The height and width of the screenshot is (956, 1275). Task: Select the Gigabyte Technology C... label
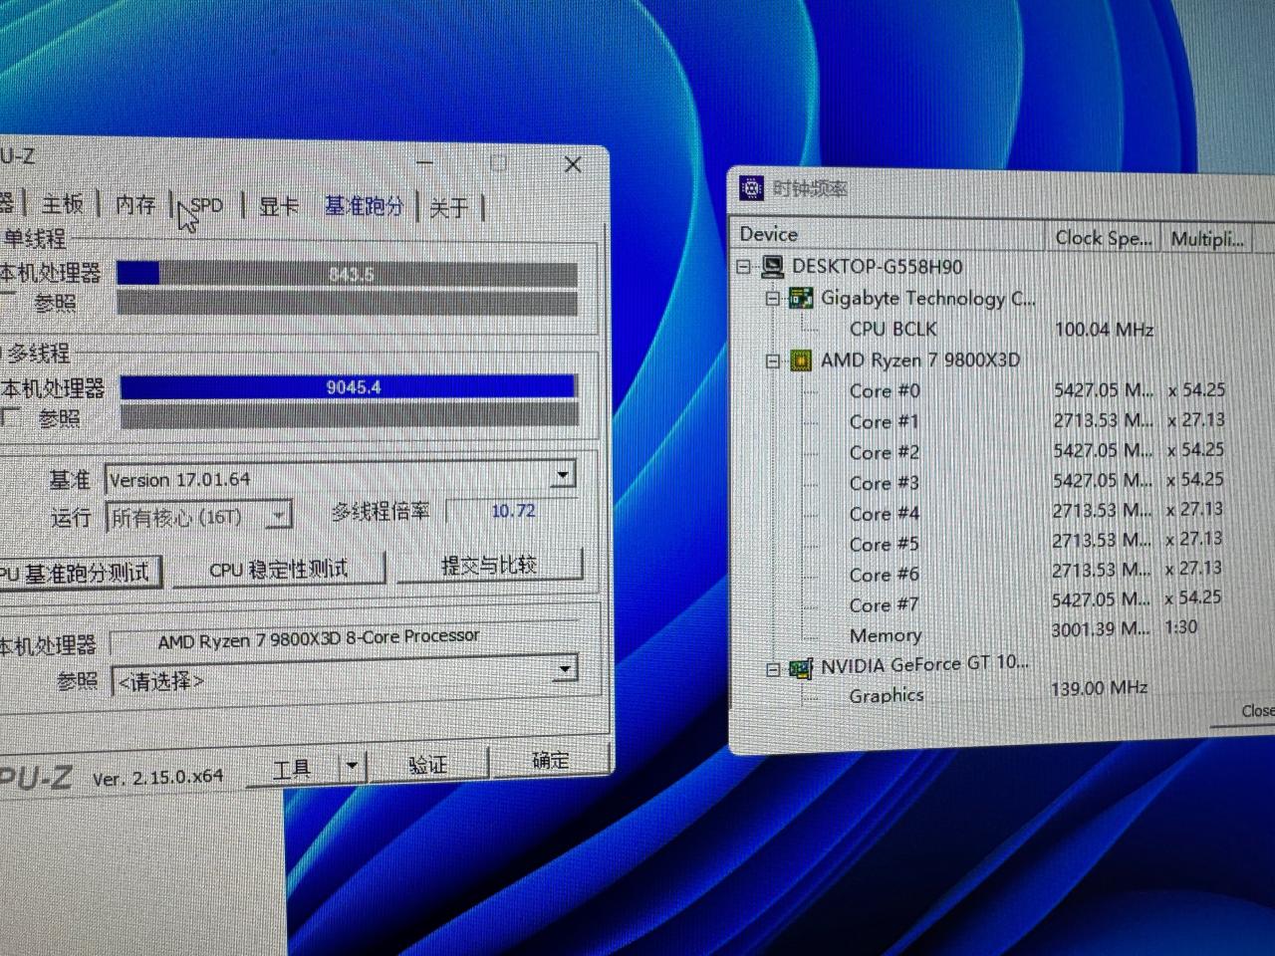[x=928, y=298]
